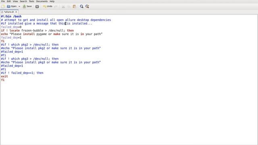The width and height of the screenshot is (258, 145).
Task: Click the '#if ! which pkg2' line
Action: point(30,45)
